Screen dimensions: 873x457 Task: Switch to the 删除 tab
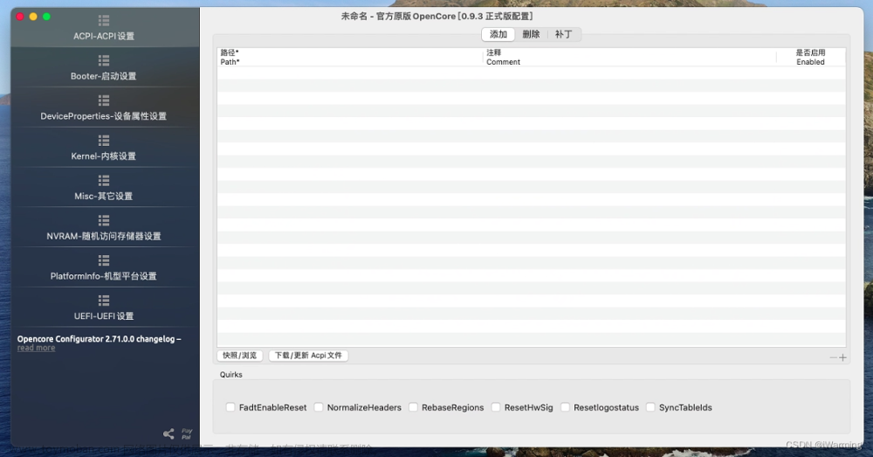point(531,35)
